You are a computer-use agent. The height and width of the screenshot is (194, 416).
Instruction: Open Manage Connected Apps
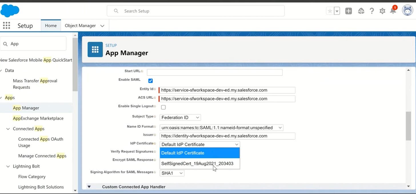(42, 156)
